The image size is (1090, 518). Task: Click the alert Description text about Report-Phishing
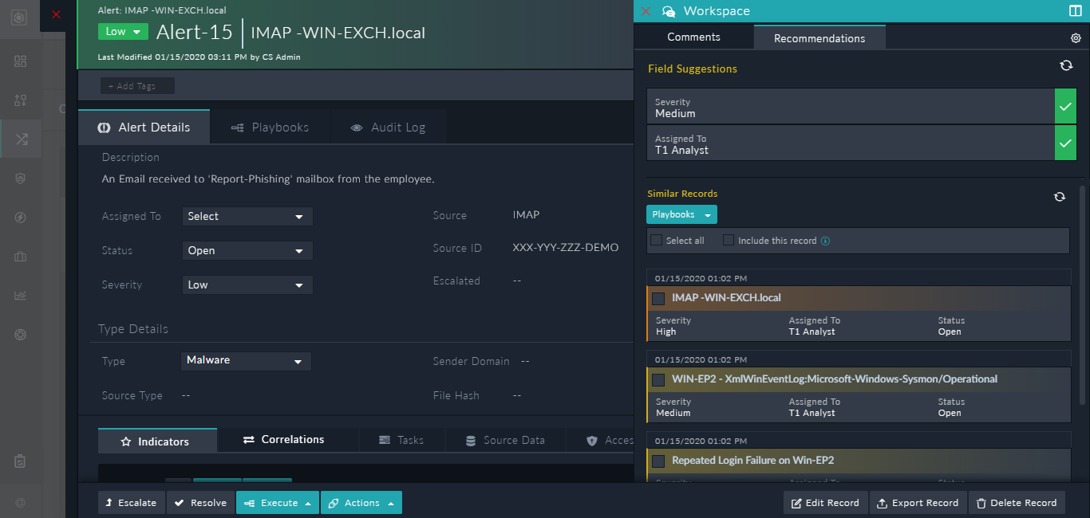pos(268,179)
